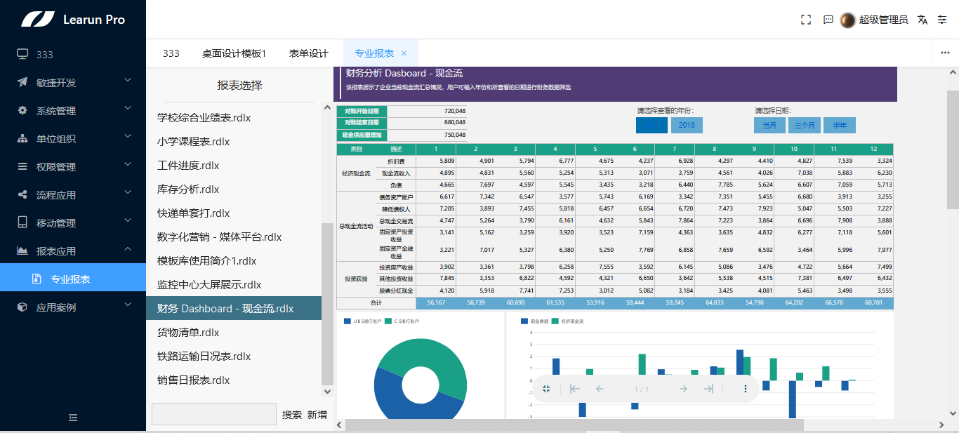
Task: Click the org chart icon for 单位组织
Action: (x=22, y=138)
